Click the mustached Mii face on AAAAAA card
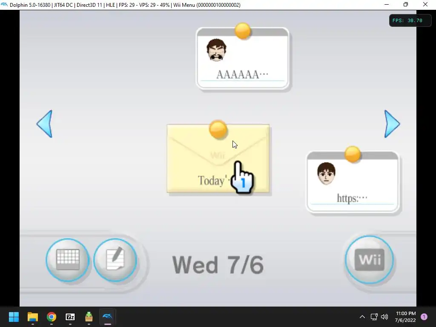436x327 pixels. tap(216, 50)
